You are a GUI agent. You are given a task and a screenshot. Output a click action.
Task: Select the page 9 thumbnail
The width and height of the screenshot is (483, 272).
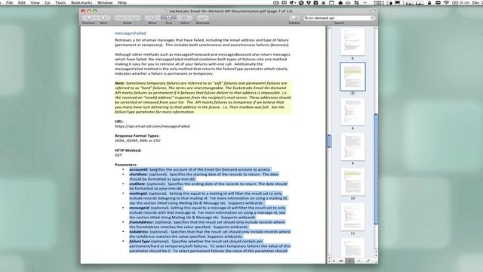[x=352, y=147]
